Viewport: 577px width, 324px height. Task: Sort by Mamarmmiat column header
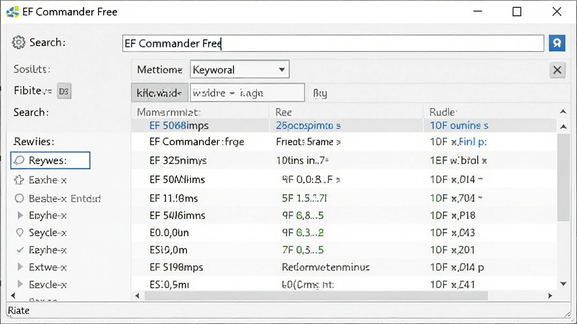coord(168,112)
